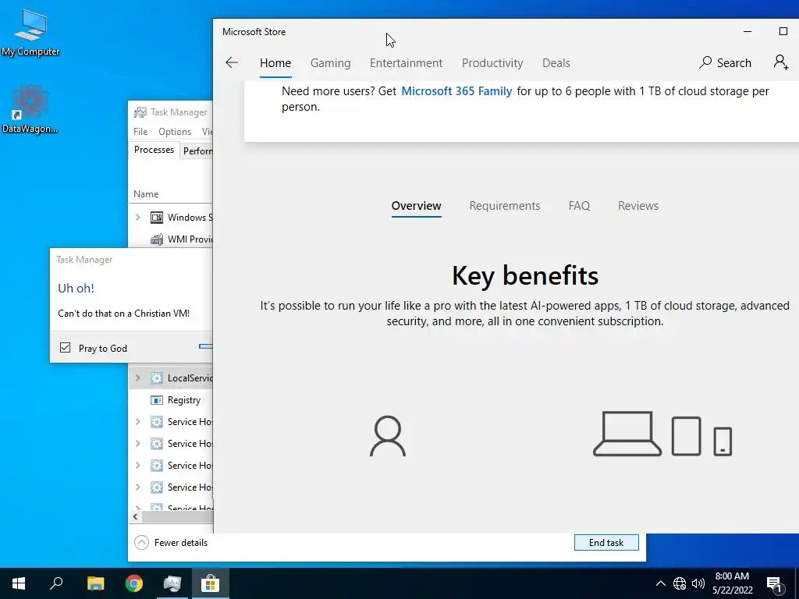Click Task Manager horizontal scrollbar left arrow

135,516
